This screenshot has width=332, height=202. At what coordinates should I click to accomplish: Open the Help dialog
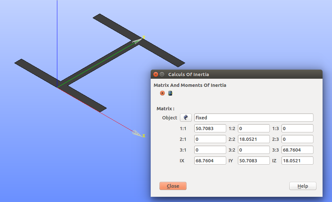click(302, 186)
